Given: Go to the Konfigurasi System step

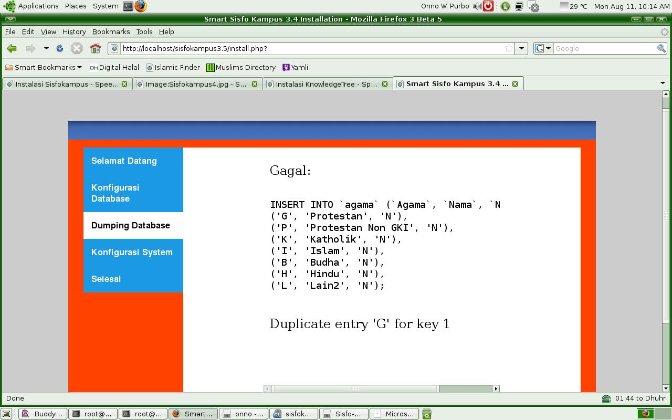Looking at the screenshot, I should 132,252.
